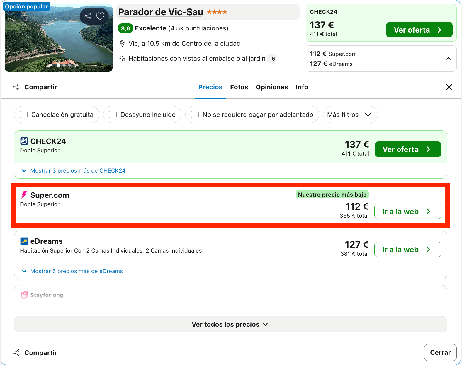Screen dimensions: 462x365
Task: Click Ir a la web for eDreams
Action: point(408,250)
